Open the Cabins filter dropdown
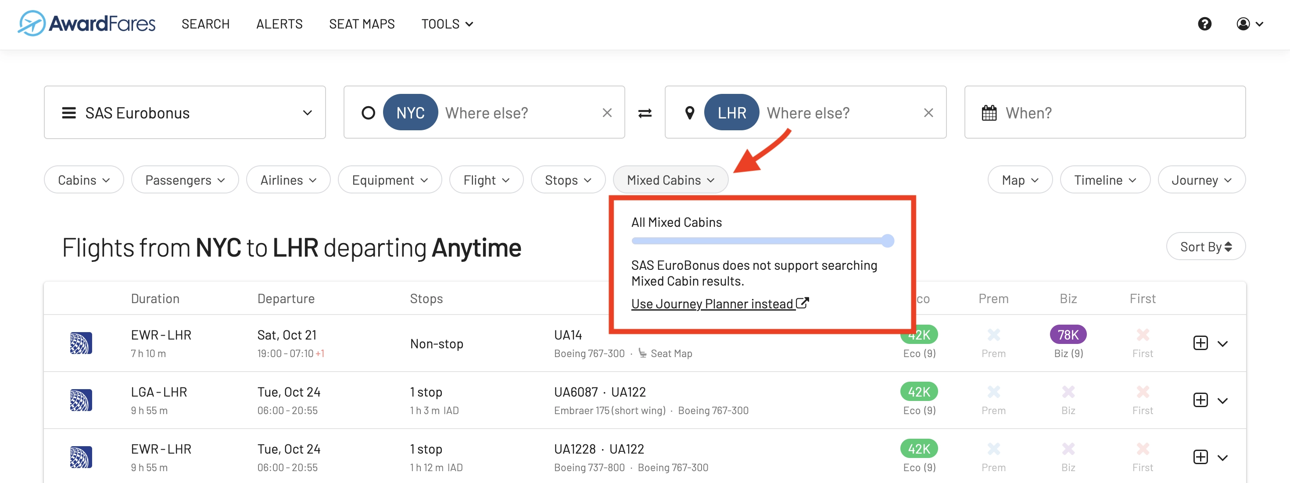 [x=84, y=180]
